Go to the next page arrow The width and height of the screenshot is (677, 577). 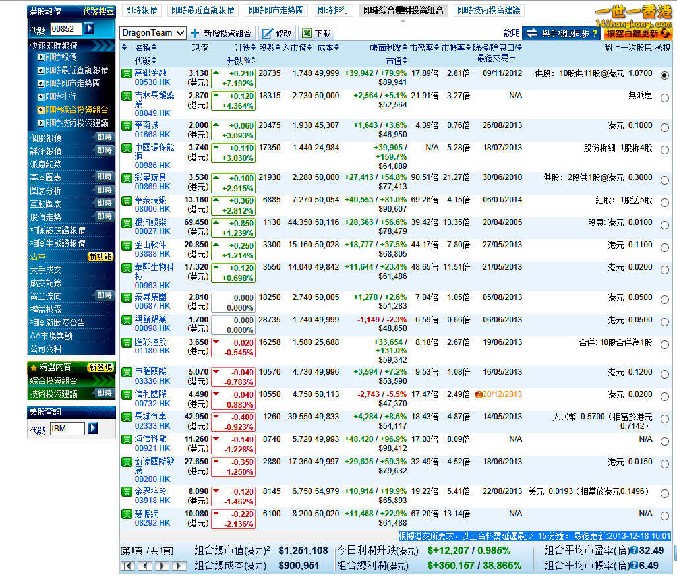click(x=162, y=566)
